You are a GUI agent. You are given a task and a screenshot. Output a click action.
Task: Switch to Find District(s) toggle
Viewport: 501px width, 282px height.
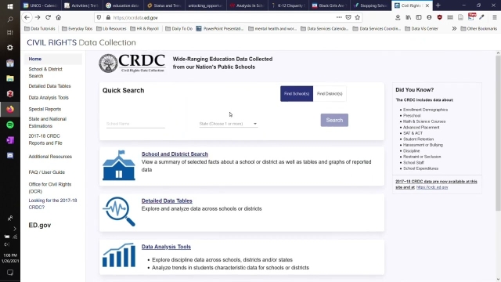[x=330, y=94]
